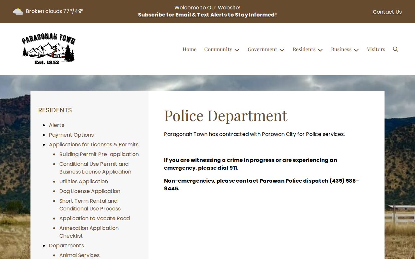Click the weather text 'Broken clouds 77°/49°'
This screenshot has height=259, width=415.
[54, 11]
